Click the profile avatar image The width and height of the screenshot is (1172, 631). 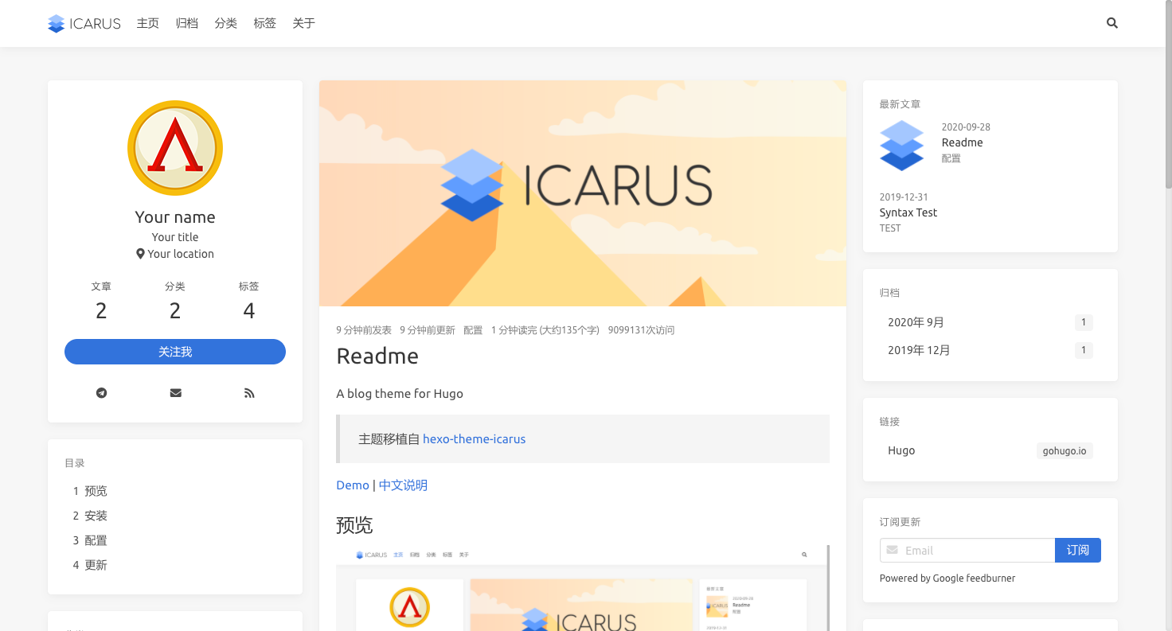[175, 148]
